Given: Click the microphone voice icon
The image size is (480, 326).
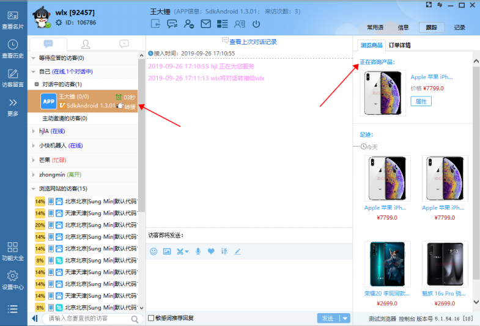Looking at the screenshot, I should 198,251.
